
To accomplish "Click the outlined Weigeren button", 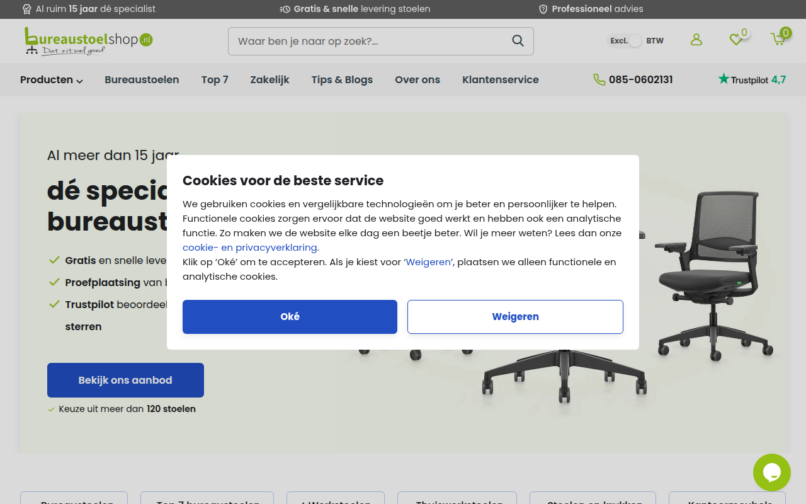I will point(515,317).
